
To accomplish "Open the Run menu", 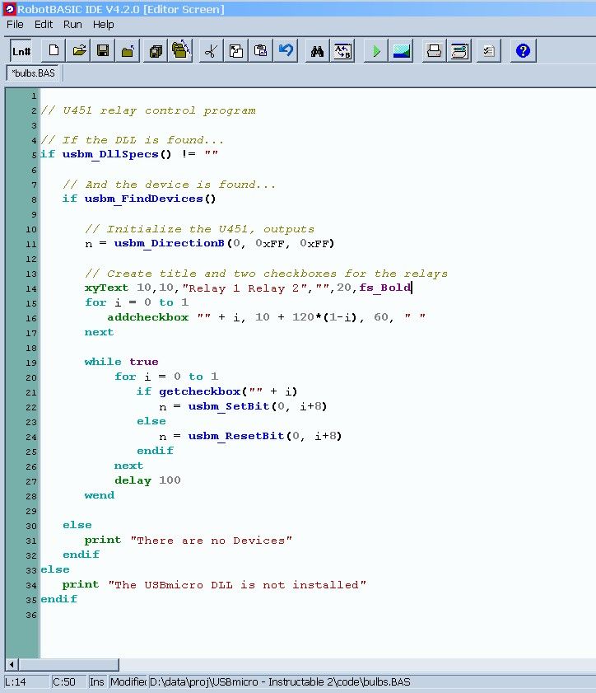I will [72, 24].
